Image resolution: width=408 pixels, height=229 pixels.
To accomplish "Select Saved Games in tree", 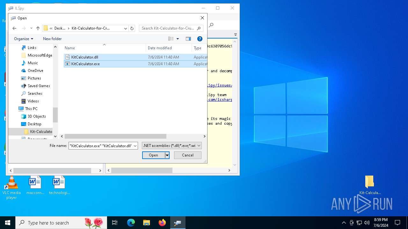I will point(39,86).
